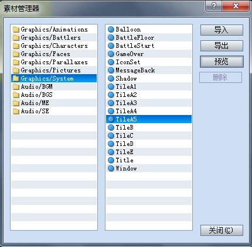This screenshot has height=247, width=252.
Task: Select the Audio/BGS folder name
Action: click(x=37, y=95)
